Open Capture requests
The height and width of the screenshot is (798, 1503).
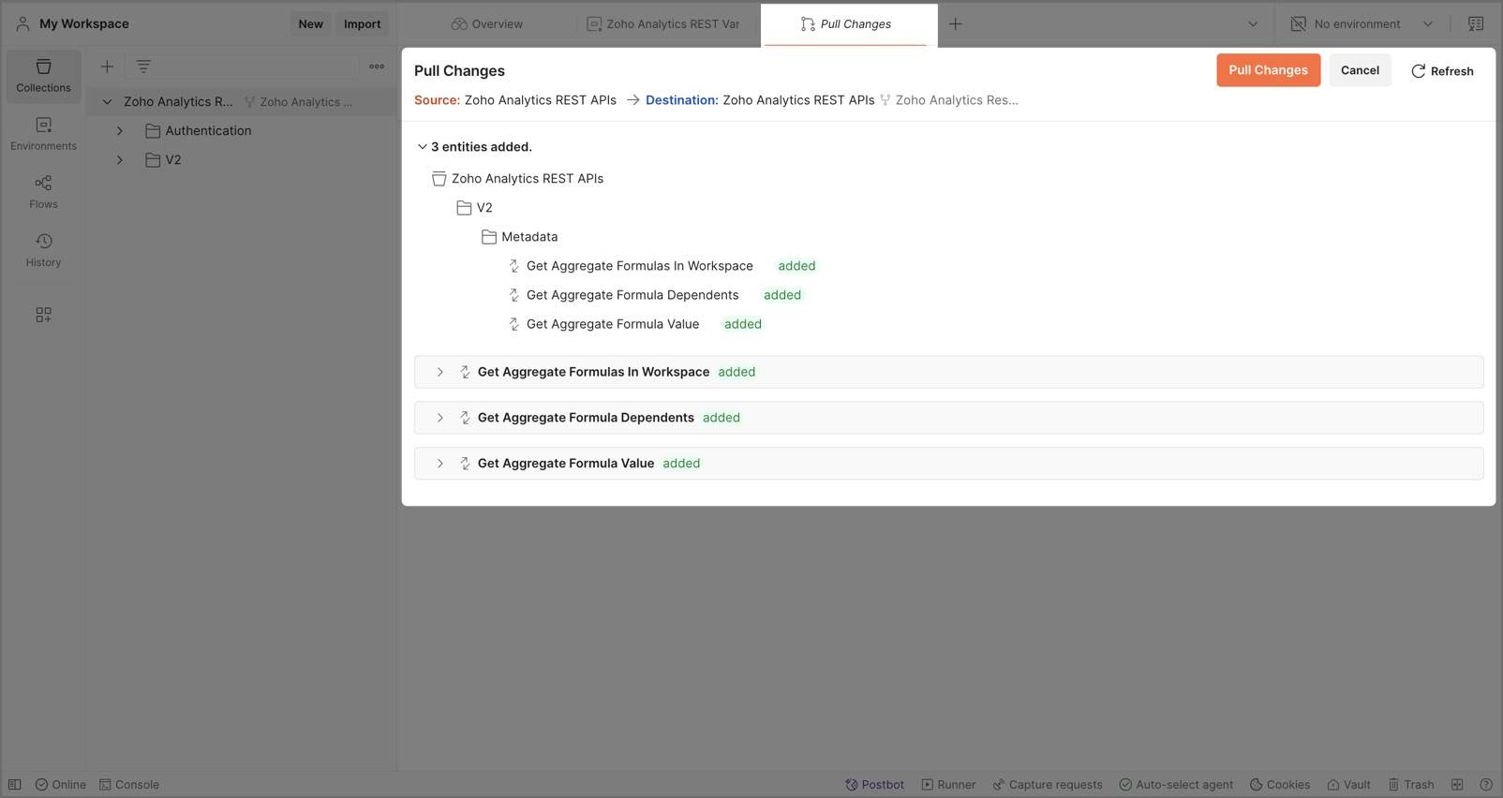coord(1048,785)
